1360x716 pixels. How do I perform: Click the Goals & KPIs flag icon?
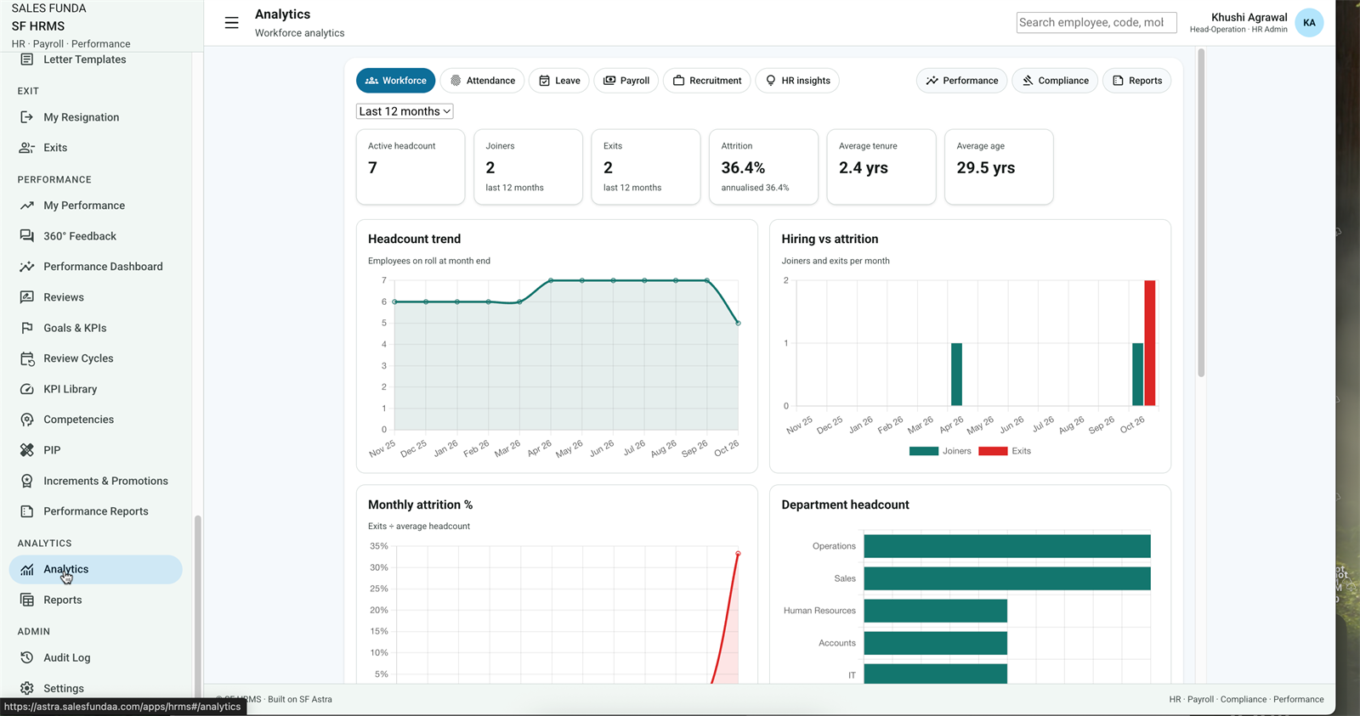coord(27,328)
